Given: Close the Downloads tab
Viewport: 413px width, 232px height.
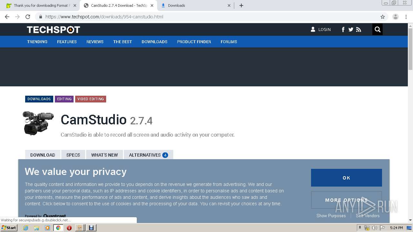Looking at the screenshot, I should [x=229, y=5].
